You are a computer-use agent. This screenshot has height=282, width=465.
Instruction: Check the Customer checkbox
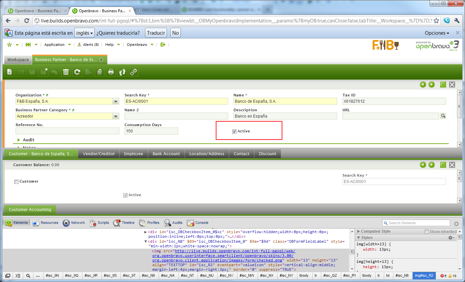pos(16,182)
